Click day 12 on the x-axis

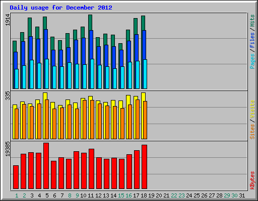(98, 195)
